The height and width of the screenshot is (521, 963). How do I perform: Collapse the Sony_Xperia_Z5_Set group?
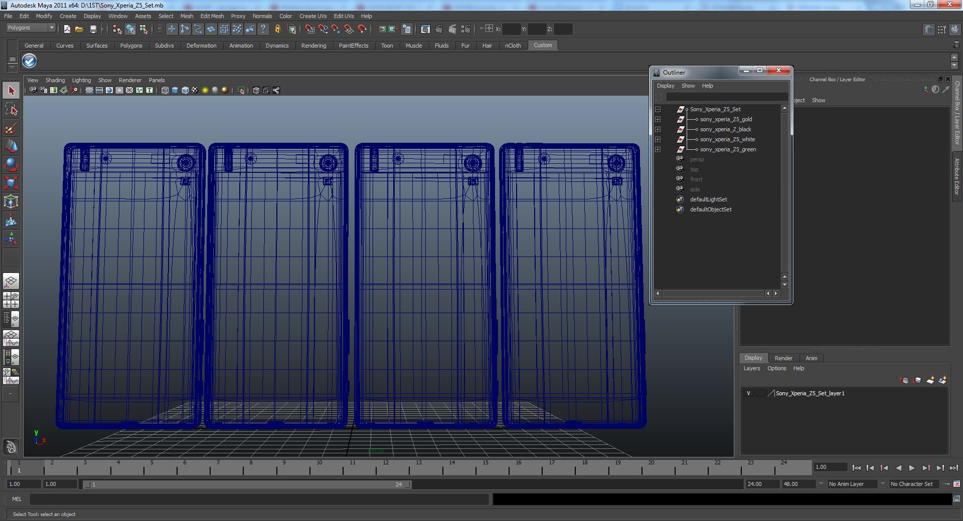coord(658,109)
